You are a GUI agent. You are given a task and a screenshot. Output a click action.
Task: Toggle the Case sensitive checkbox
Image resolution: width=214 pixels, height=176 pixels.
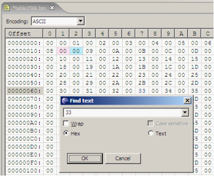point(151,124)
